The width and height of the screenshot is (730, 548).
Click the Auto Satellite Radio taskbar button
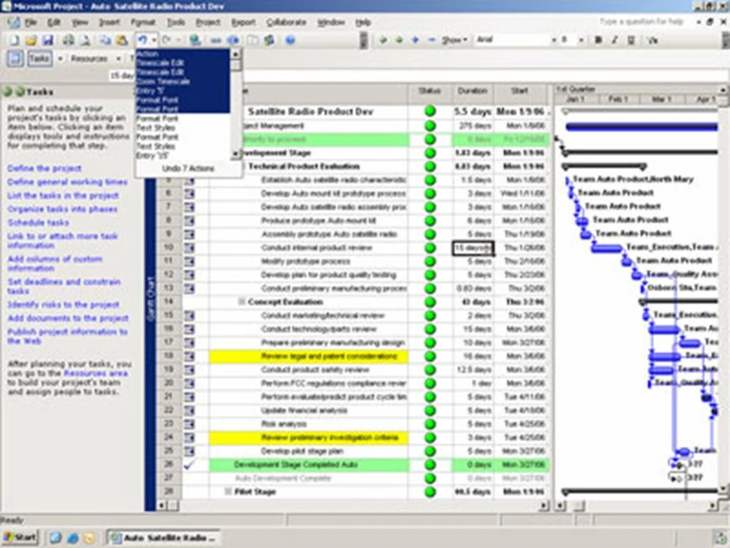click(x=164, y=538)
